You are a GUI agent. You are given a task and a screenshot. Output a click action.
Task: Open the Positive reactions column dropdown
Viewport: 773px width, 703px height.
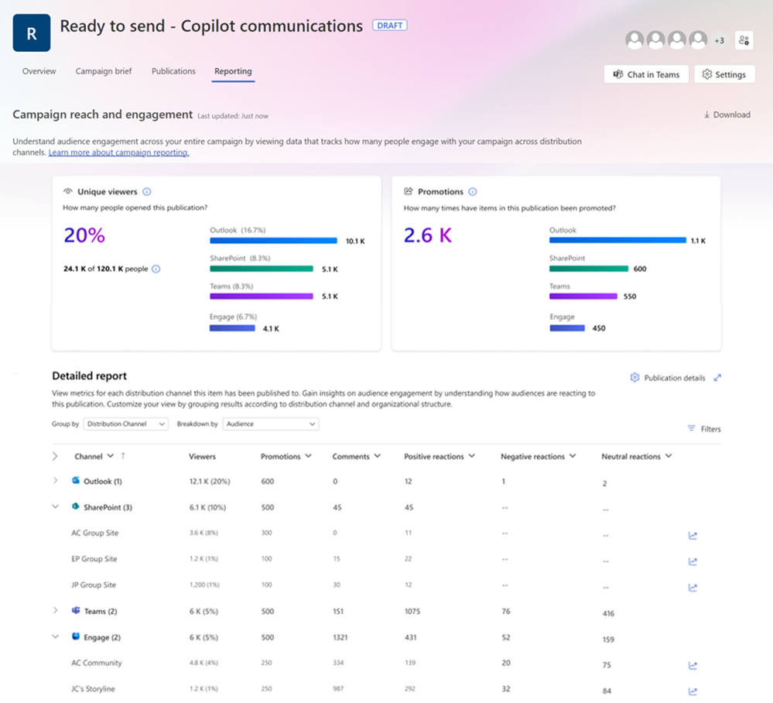point(472,456)
